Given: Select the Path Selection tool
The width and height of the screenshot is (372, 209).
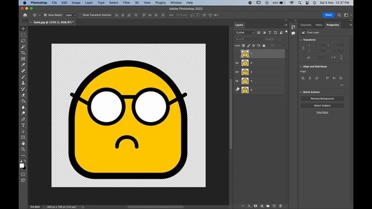Looking at the screenshot, I should coord(23,131).
